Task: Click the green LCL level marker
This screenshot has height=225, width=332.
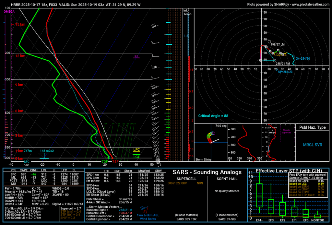Action: (x=136, y=157)
